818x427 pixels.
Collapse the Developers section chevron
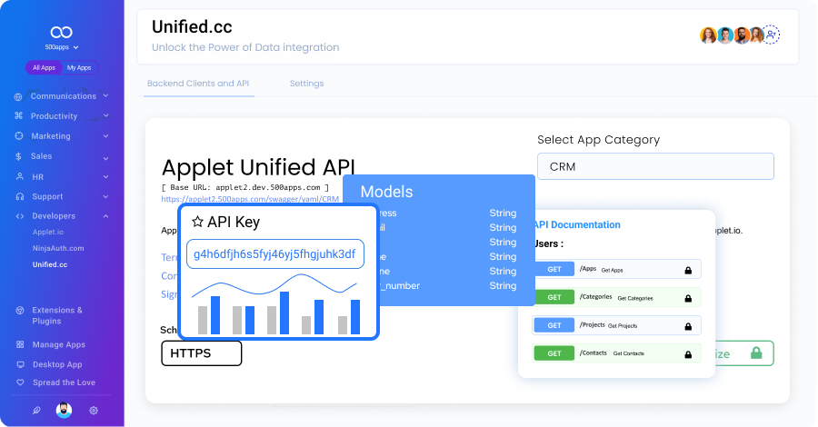point(106,216)
